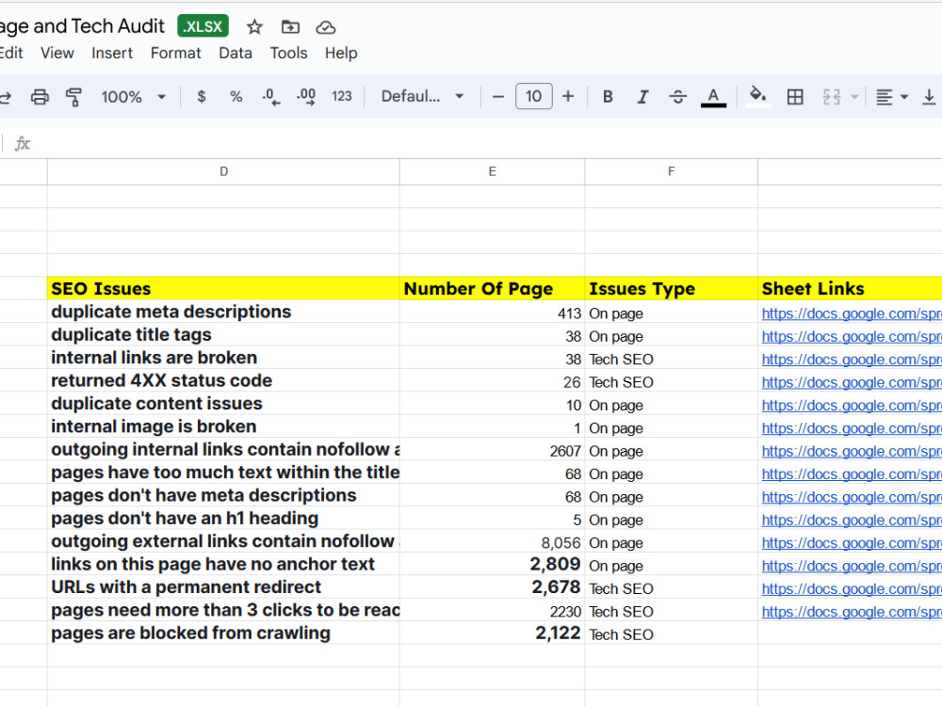The width and height of the screenshot is (942, 706).
Task: Open vertical align options
Action: [929, 97]
